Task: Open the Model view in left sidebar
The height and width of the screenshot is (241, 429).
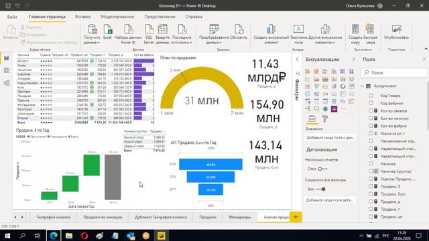Action: (x=7, y=83)
